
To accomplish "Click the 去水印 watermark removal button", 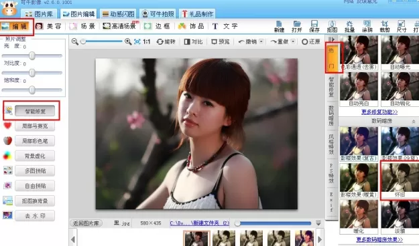I will (35, 216).
